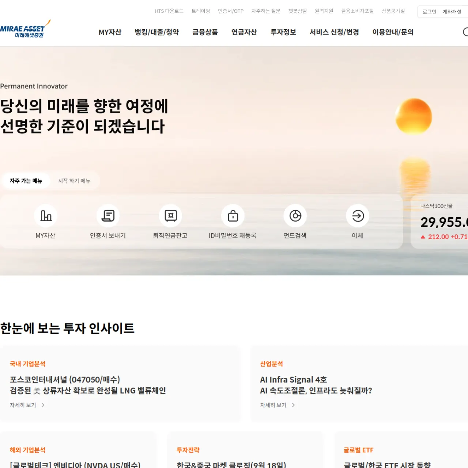Expand 자세히 보기 under 포스코인터내셔널 article

27,405
